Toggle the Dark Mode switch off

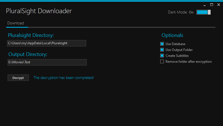[204, 12]
